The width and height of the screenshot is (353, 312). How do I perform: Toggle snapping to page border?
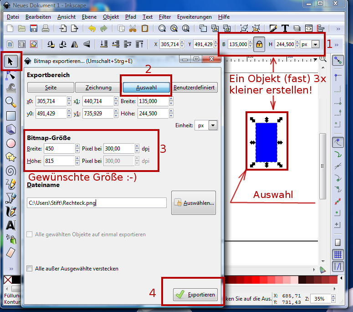pyautogui.click(x=338, y=242)
